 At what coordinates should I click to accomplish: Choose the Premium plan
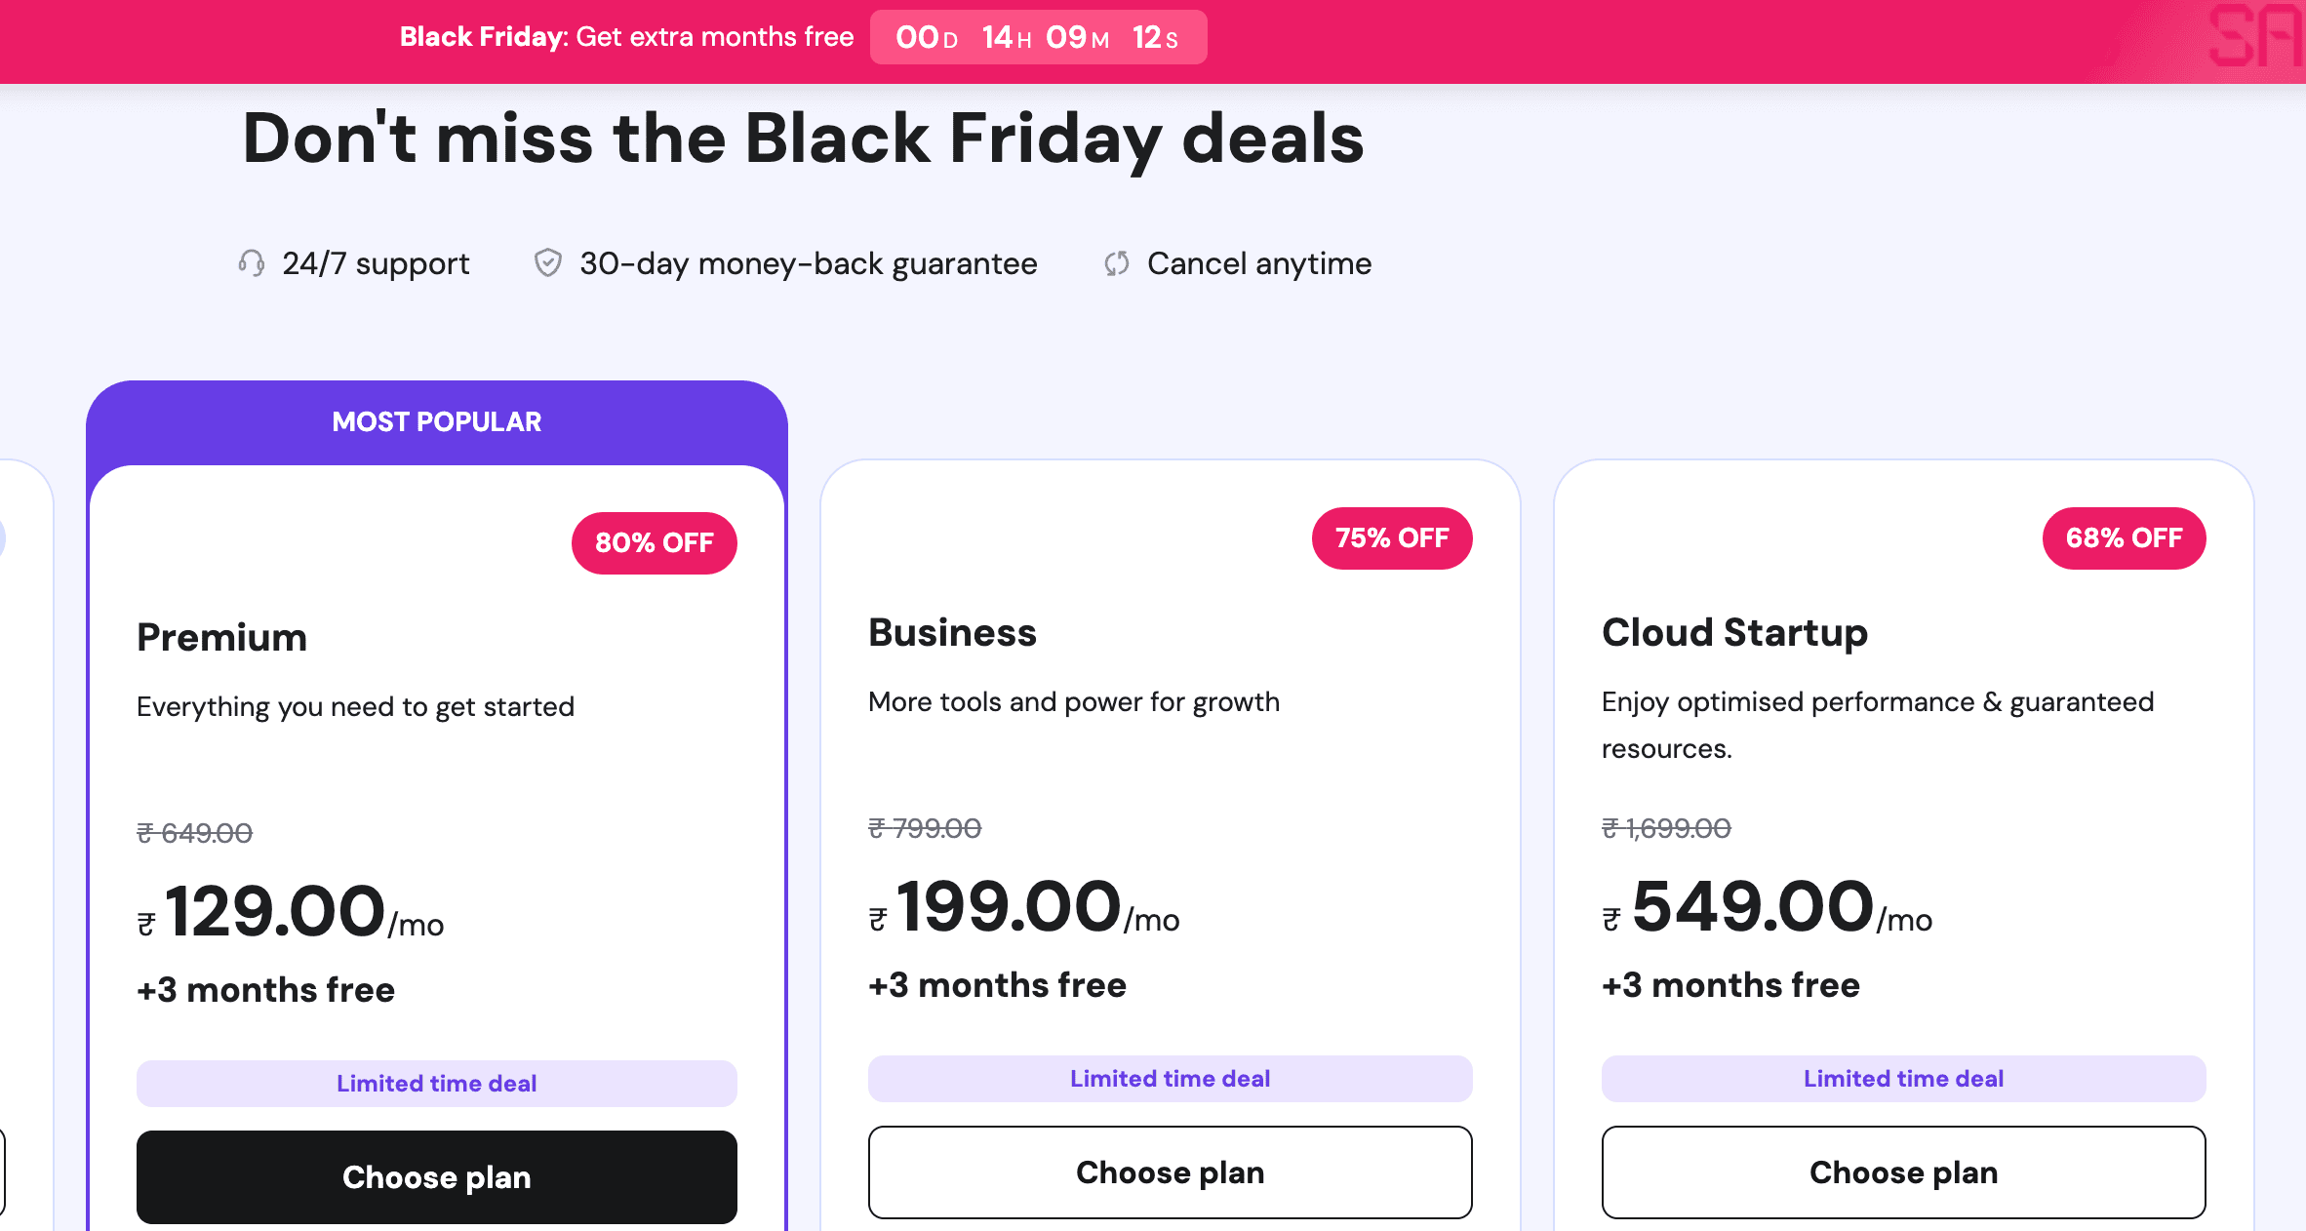coord(436,1177)
